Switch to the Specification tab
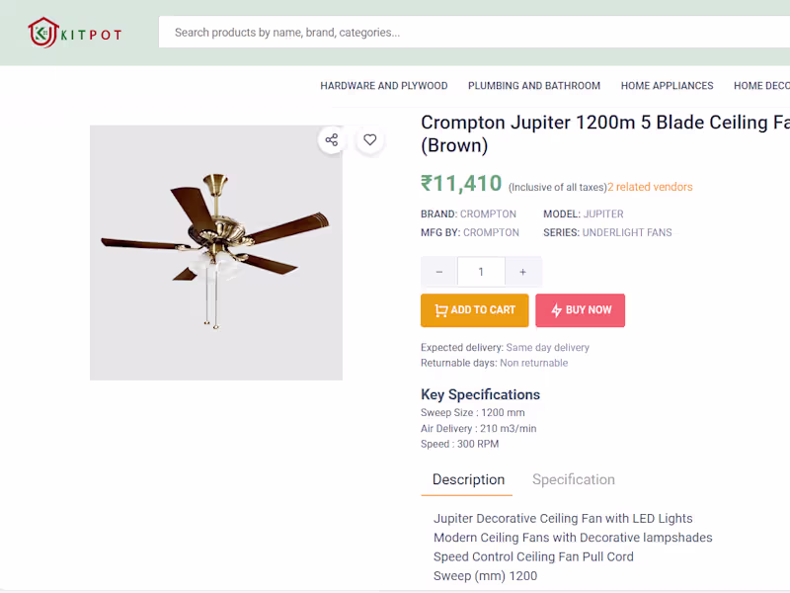 click(573, 479)
